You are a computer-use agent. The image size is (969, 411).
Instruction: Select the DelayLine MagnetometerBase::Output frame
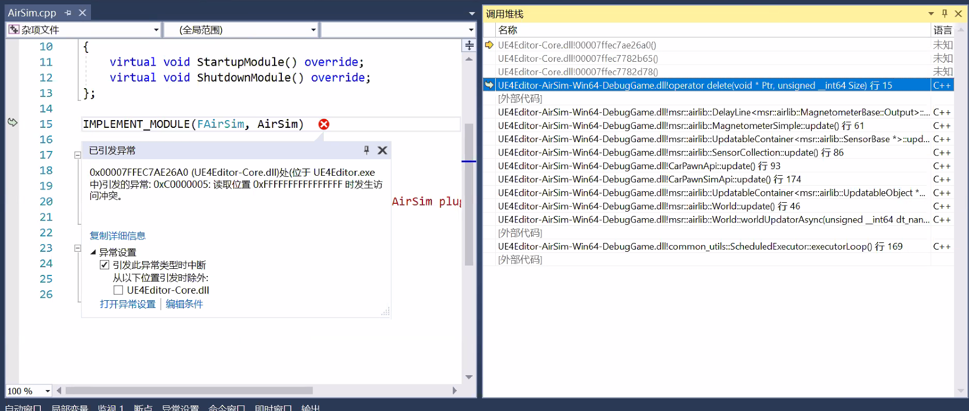coord(719,112)
